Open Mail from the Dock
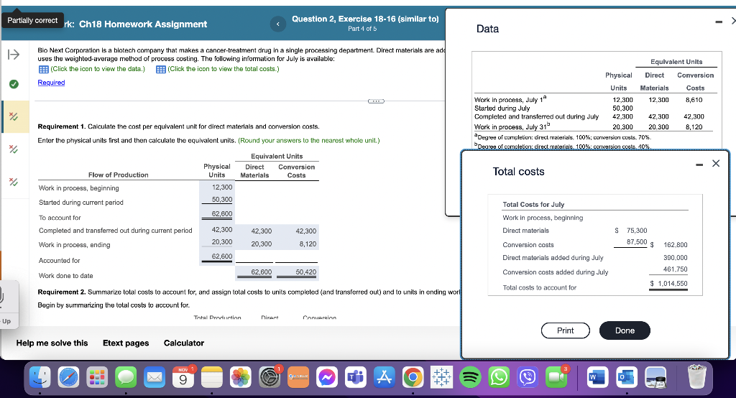The height and width of the screenshot is (398, 736). pos(155,377)
